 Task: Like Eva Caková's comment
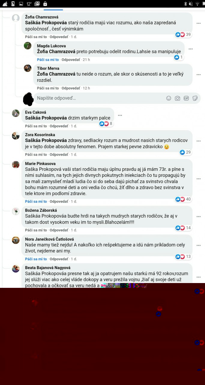tap(36, 126)
